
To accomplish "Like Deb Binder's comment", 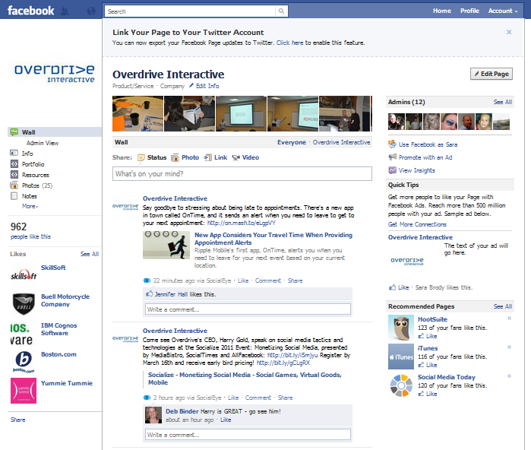I will click(226, 420).
